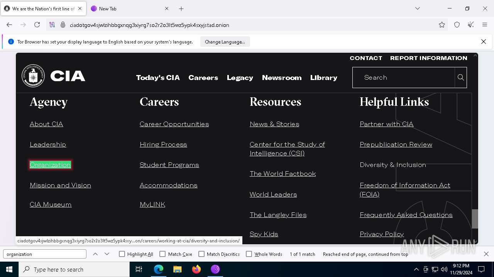Viewport: 494px width, 277px height.
Task: Open Career Opportunities link
Action: [174, 124]
